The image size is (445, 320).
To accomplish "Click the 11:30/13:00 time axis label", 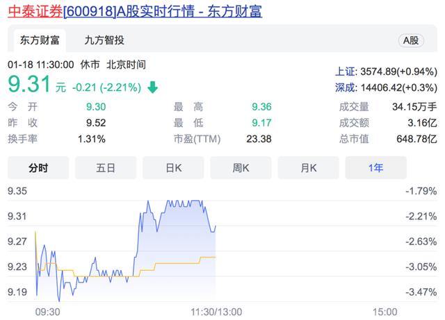I will [x=216, y=312].
